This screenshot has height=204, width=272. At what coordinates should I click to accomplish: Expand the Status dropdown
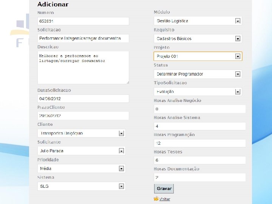coord(198,74)
